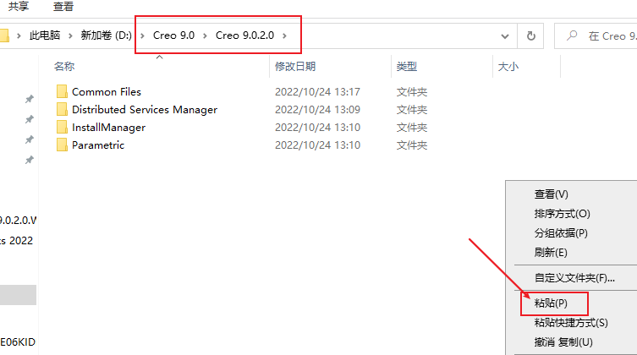The height and width of the screenshot is (355, 637).
Task: Click 此电脑 in the address bar
Action: point(45,35)
